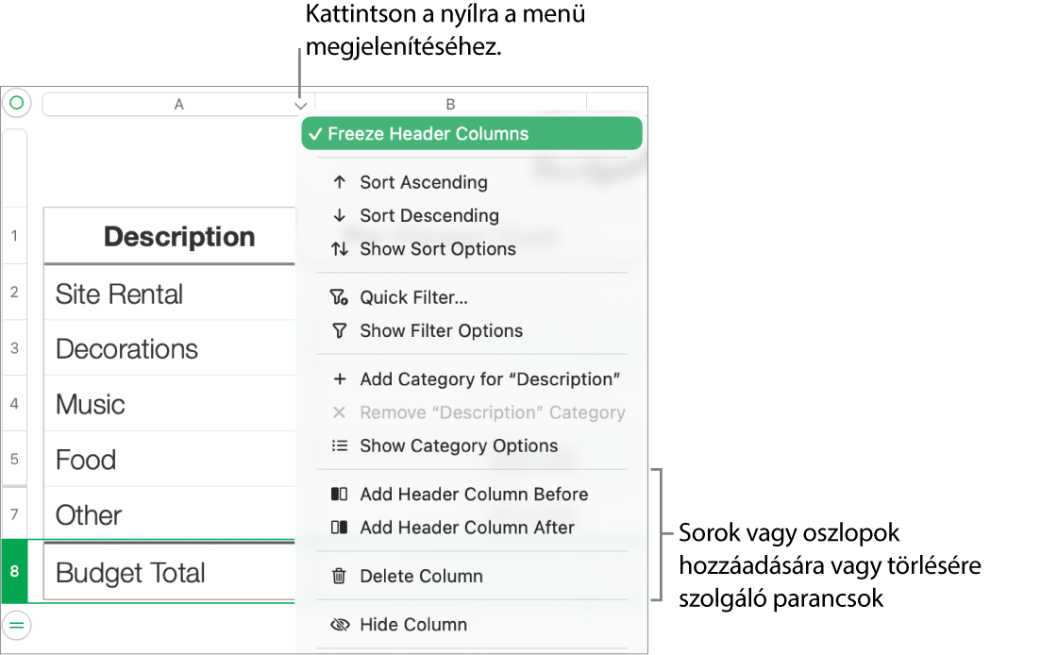This screenshot has width=1041, height=655.
Task: Click the Quick Filter funnel icon
Action: pos(340,297)
